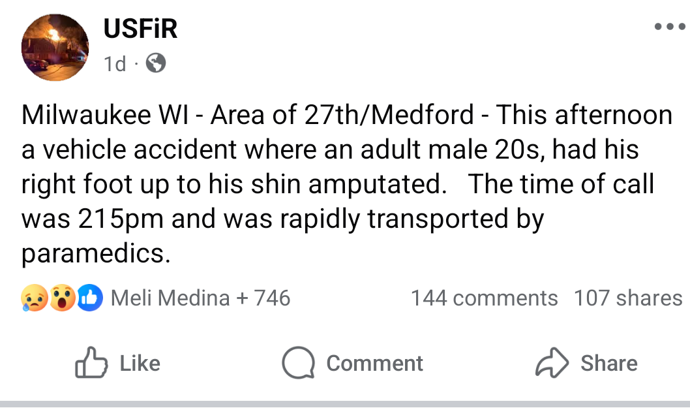Visit the USFiR page name link
This screenshot has width=690, height=408.
(x=140, y=29)
